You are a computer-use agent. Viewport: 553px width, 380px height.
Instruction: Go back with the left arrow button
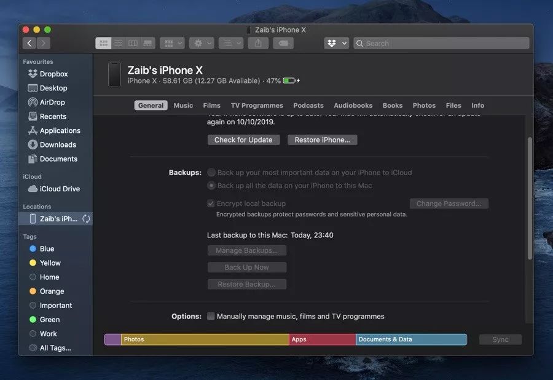coord(29,43)
